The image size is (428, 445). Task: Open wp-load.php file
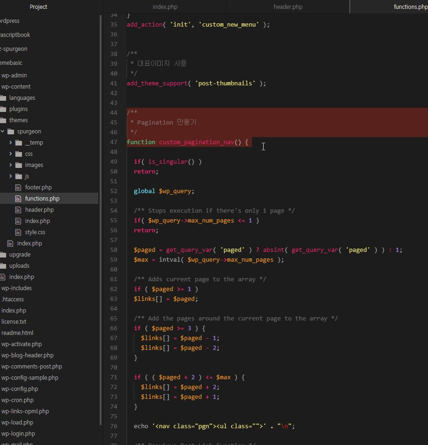17,423
